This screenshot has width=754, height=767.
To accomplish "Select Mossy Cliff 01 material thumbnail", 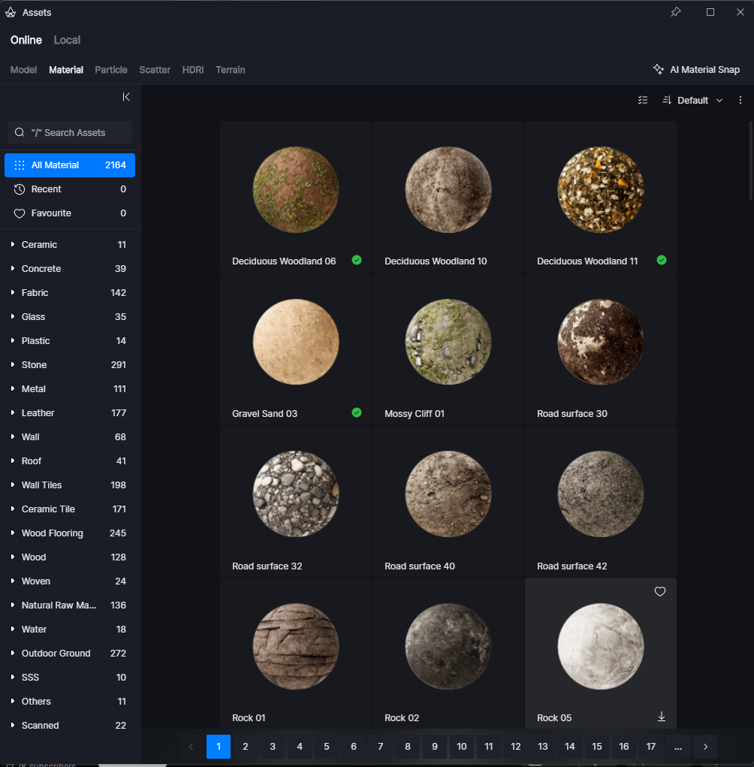I will [x=448, y=342].
